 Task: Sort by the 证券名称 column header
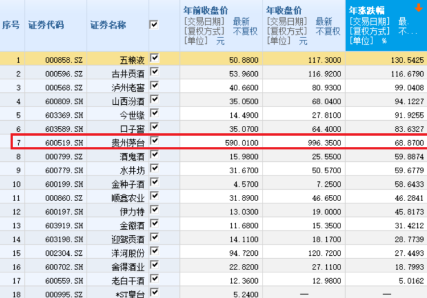pos(108,25)
